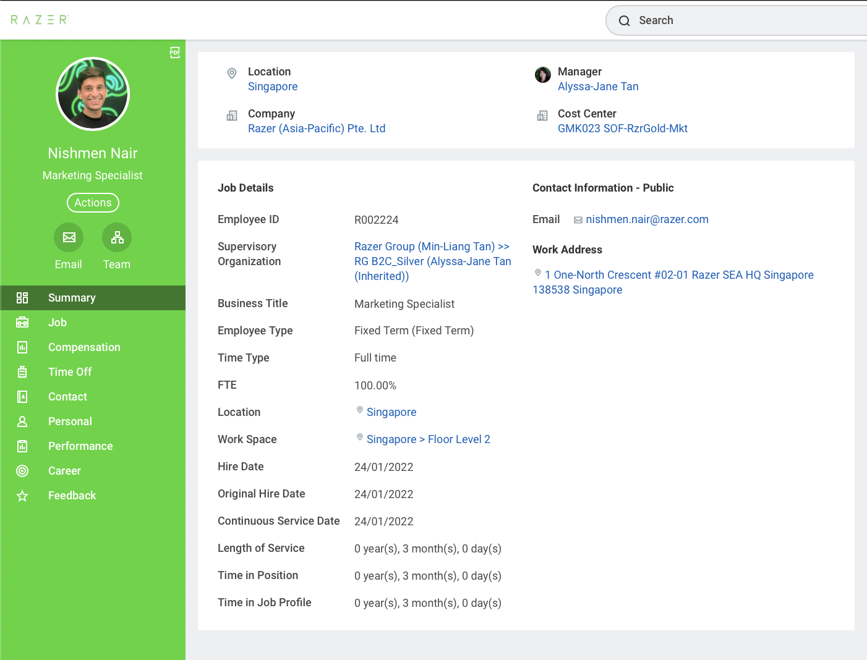Click the pin icon before Singapore > Floor Level 2

pyautogui.click(x=360, y=437)
